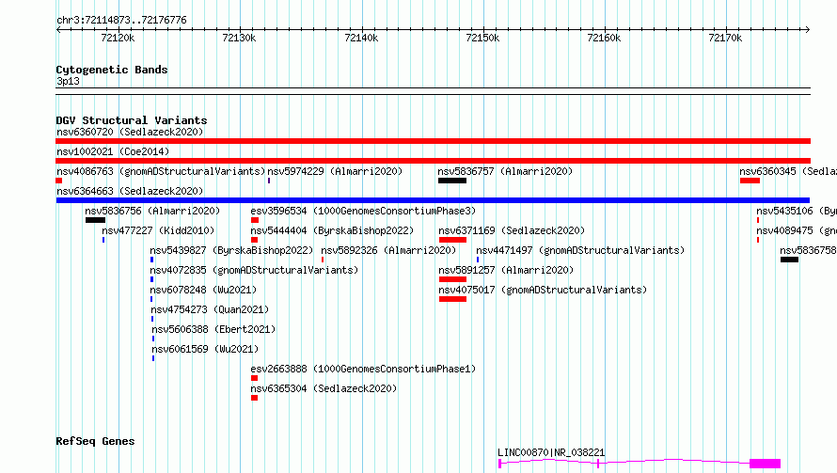Open the nsv5444404 (ByrskaBishop2022) label
The height and width of the screenshot is (473, 837).
332,230
